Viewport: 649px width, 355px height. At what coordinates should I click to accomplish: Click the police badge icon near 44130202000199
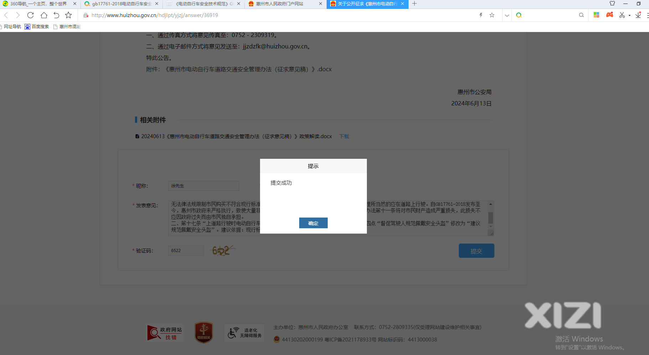(x=277, y=339)
